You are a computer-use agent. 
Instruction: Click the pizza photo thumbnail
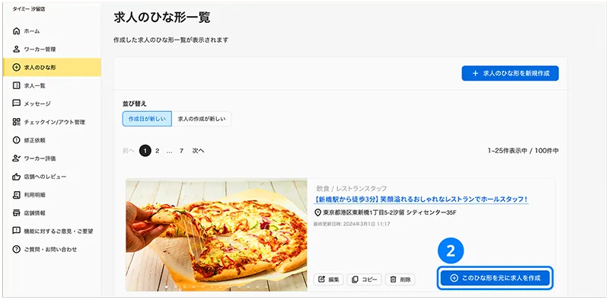216,235
